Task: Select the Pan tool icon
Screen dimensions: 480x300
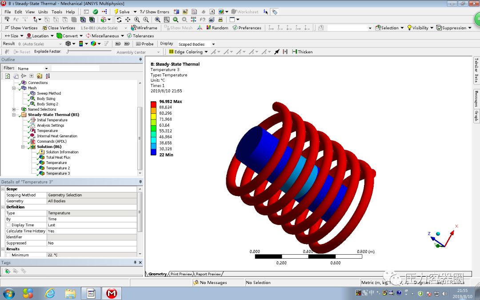Action: (x=127, y=20)
